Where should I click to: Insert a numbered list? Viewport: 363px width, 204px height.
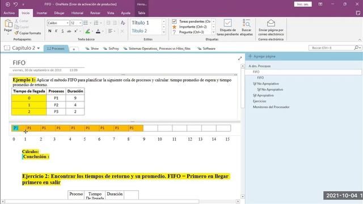[x=96, y=23]
